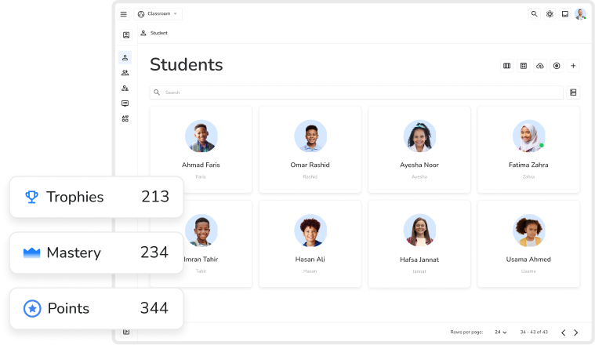
Task: Go to the previous page arrow
Action: click(x=563, y=332)
